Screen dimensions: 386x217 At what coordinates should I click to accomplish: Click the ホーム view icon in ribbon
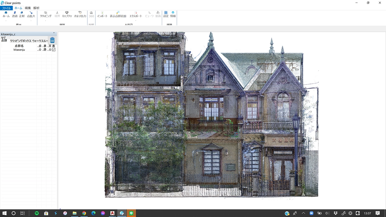(6, 14)
